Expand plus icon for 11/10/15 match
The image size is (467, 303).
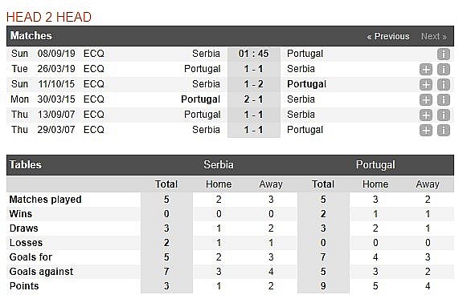point(425,85)
